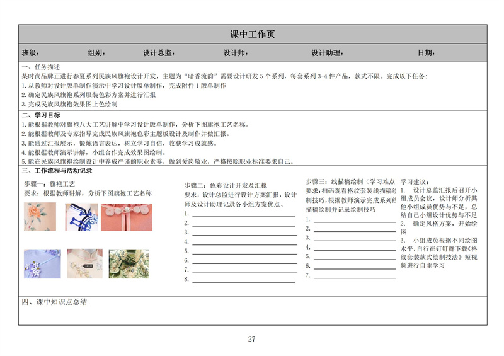Click the heading '一、任务描述'
Image resolution: width=504 pixels, height=356 pixels.
click(41, 67)
